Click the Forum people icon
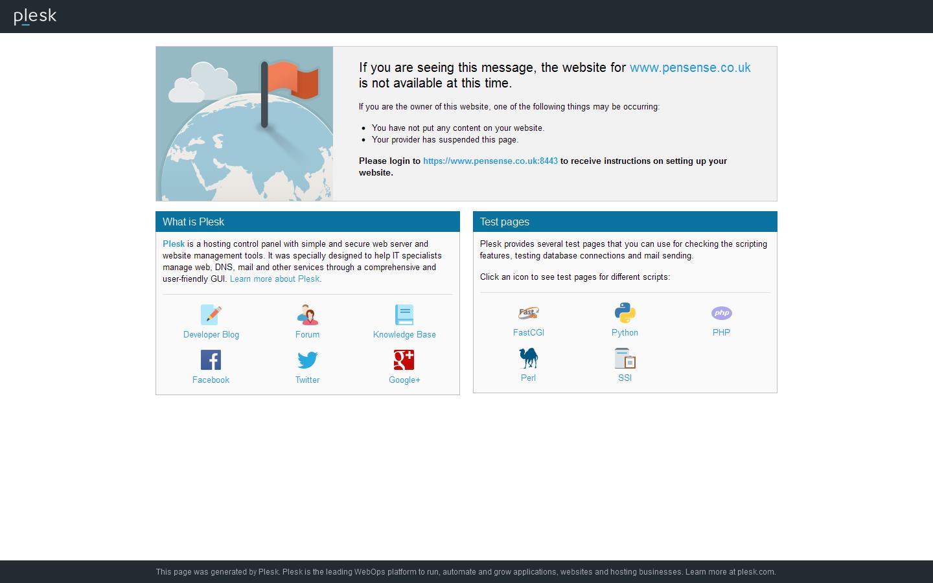 (x=307, y=315)
